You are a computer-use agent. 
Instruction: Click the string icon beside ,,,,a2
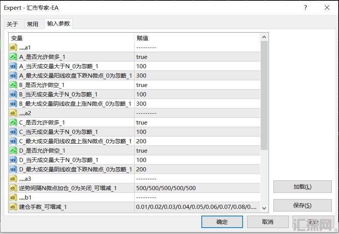13,113
